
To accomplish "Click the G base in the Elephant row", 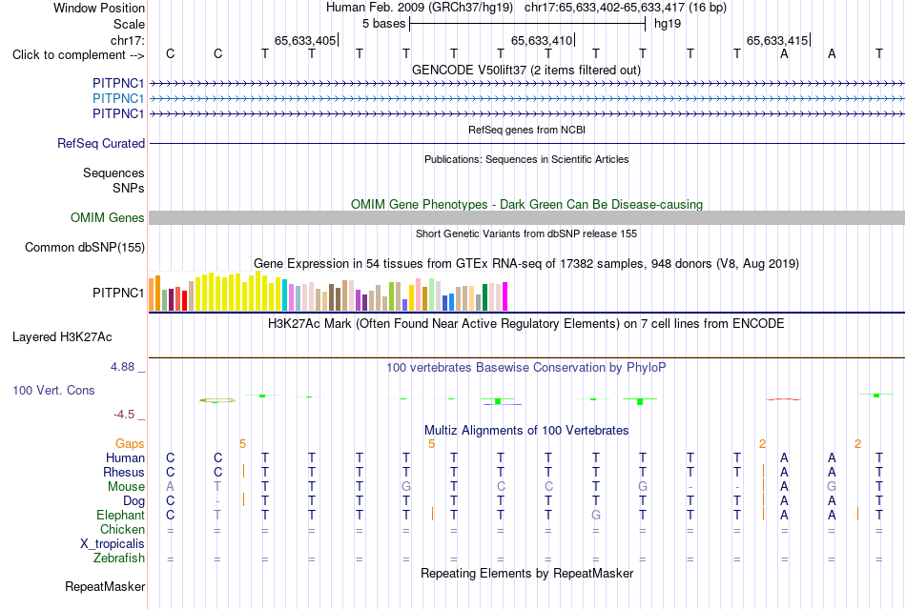I will [596, 515].
